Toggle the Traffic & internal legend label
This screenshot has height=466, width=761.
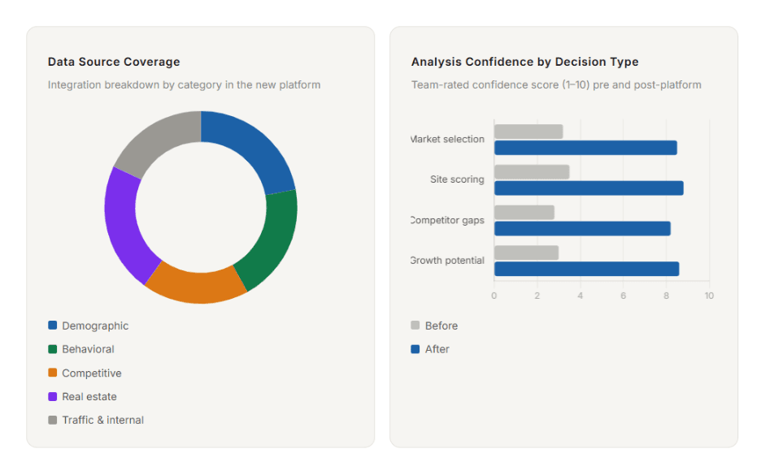click(x=103, y=420)
